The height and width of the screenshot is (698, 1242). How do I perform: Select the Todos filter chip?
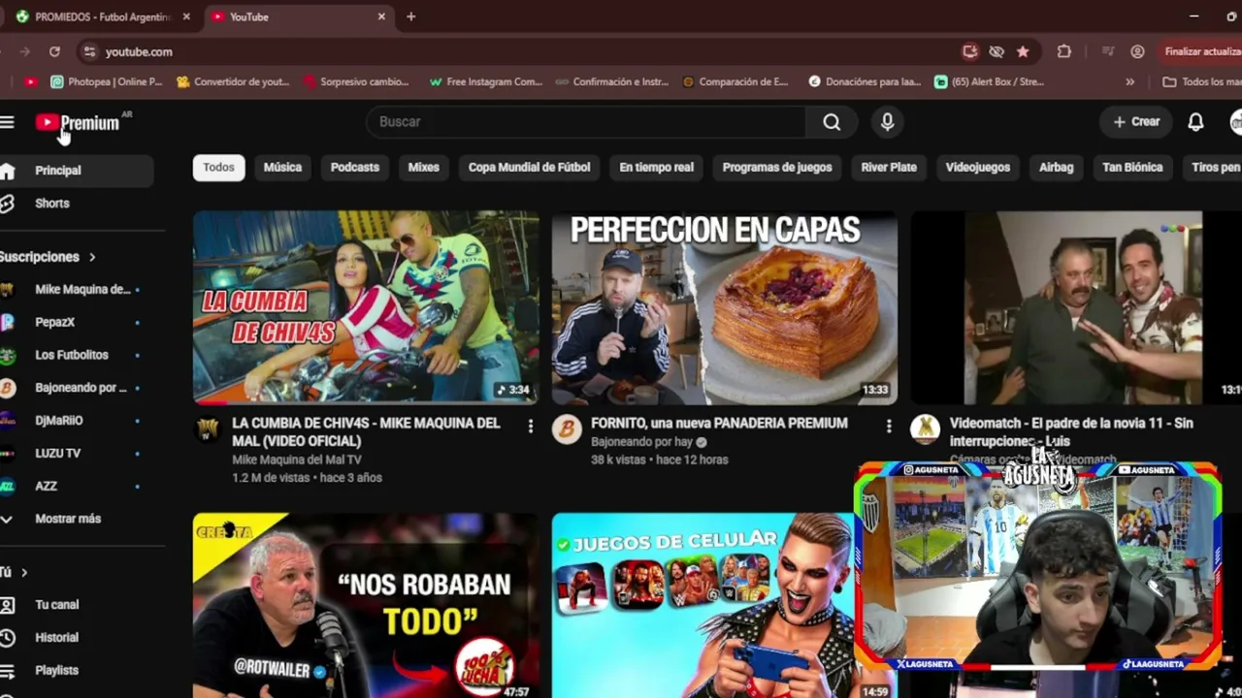coord(218,168)
